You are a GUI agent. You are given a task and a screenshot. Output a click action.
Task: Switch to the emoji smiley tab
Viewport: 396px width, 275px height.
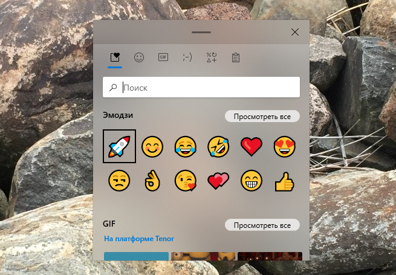click(139, 57)
